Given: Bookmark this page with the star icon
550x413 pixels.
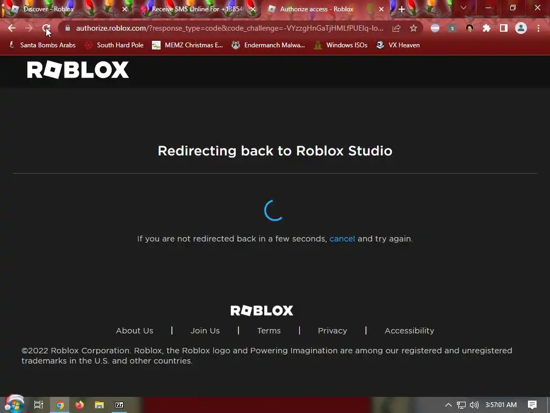Looking at the screenshot, I should 414,28.
